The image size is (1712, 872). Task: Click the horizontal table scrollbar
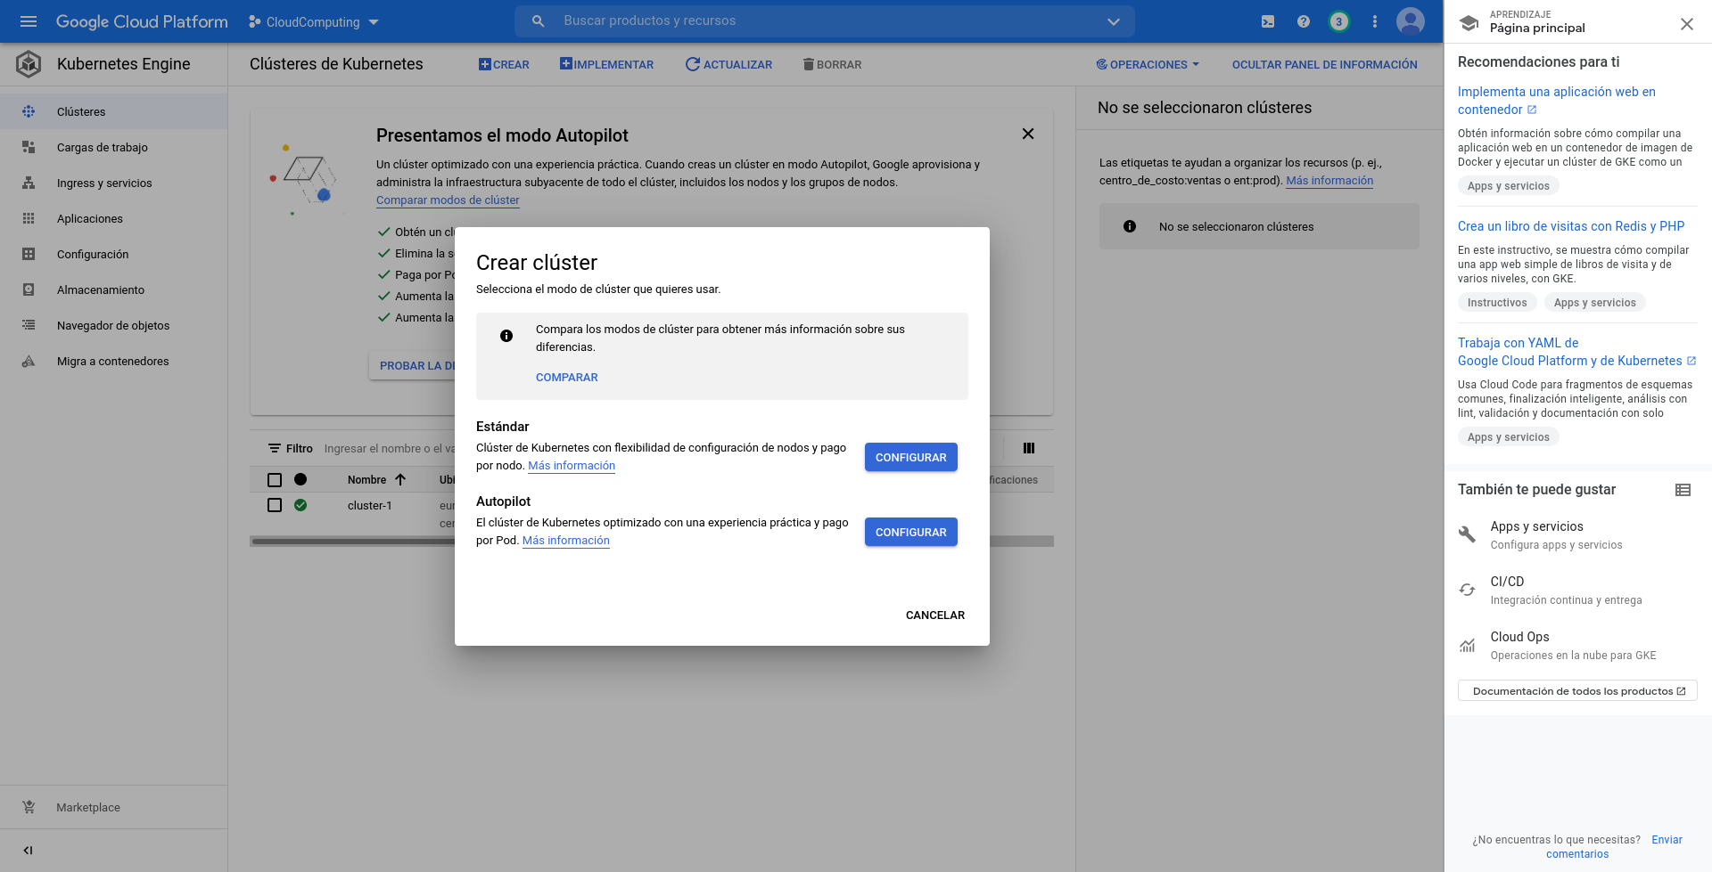pyautogui.click(x=651, y=541)
